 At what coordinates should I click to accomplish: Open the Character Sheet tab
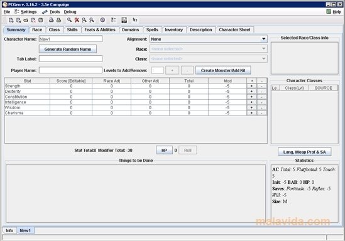[234, 29]
